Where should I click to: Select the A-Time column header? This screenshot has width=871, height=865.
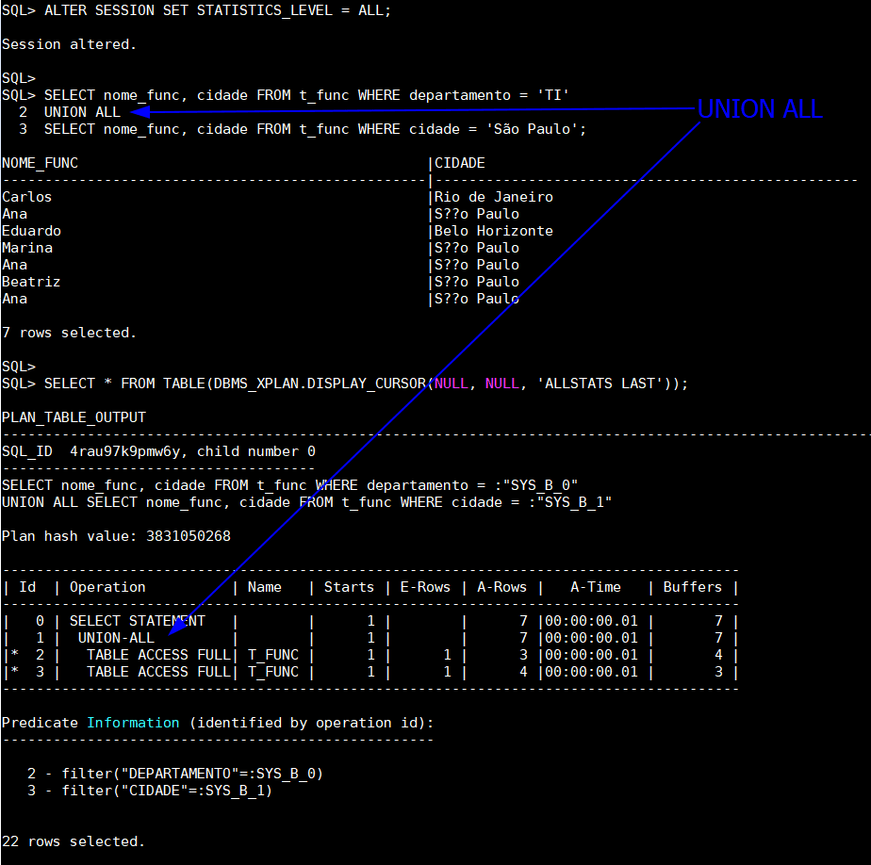point(595,587)
